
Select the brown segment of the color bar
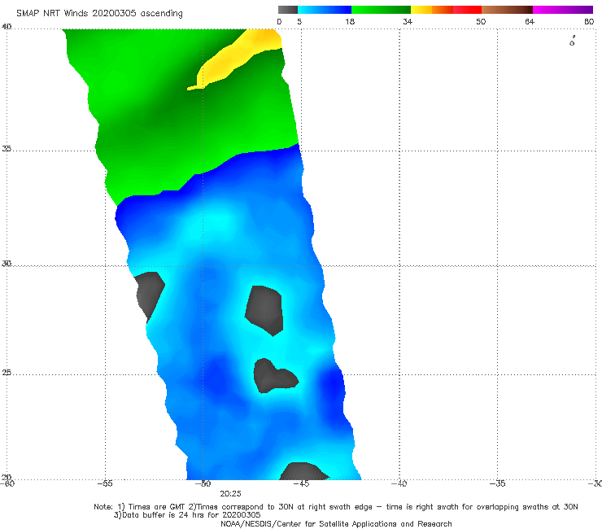pos(507,10)
